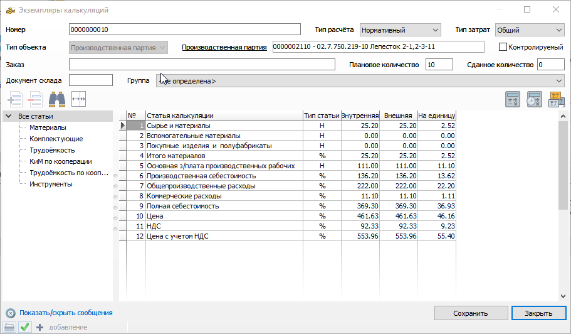Select Трудоёмкость in the articles tree
The image size is (571, 334).
pos(52,150)
